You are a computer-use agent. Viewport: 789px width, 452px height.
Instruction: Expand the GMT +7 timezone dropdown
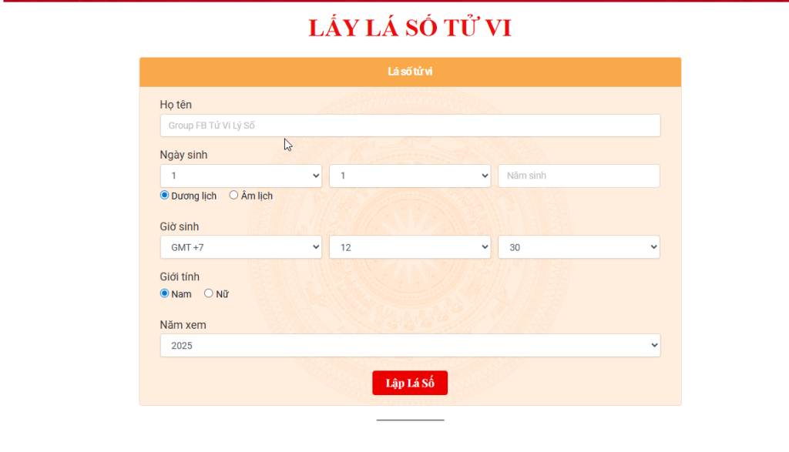[240, 247]
